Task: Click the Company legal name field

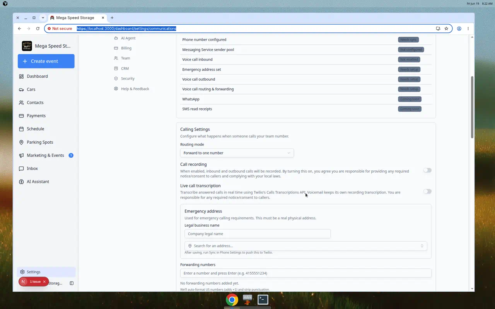Action: point(258,234)
